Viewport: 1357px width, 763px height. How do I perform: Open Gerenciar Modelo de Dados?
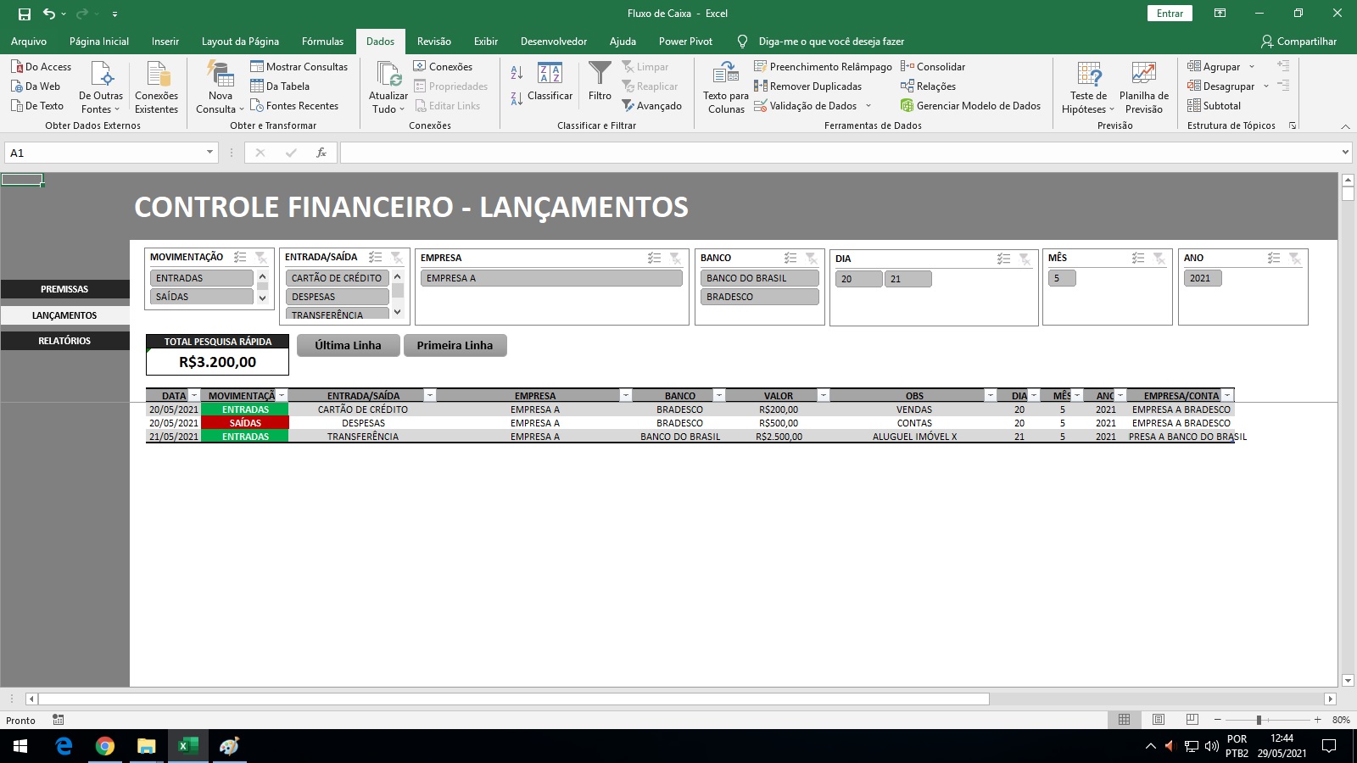click(970, 106)
